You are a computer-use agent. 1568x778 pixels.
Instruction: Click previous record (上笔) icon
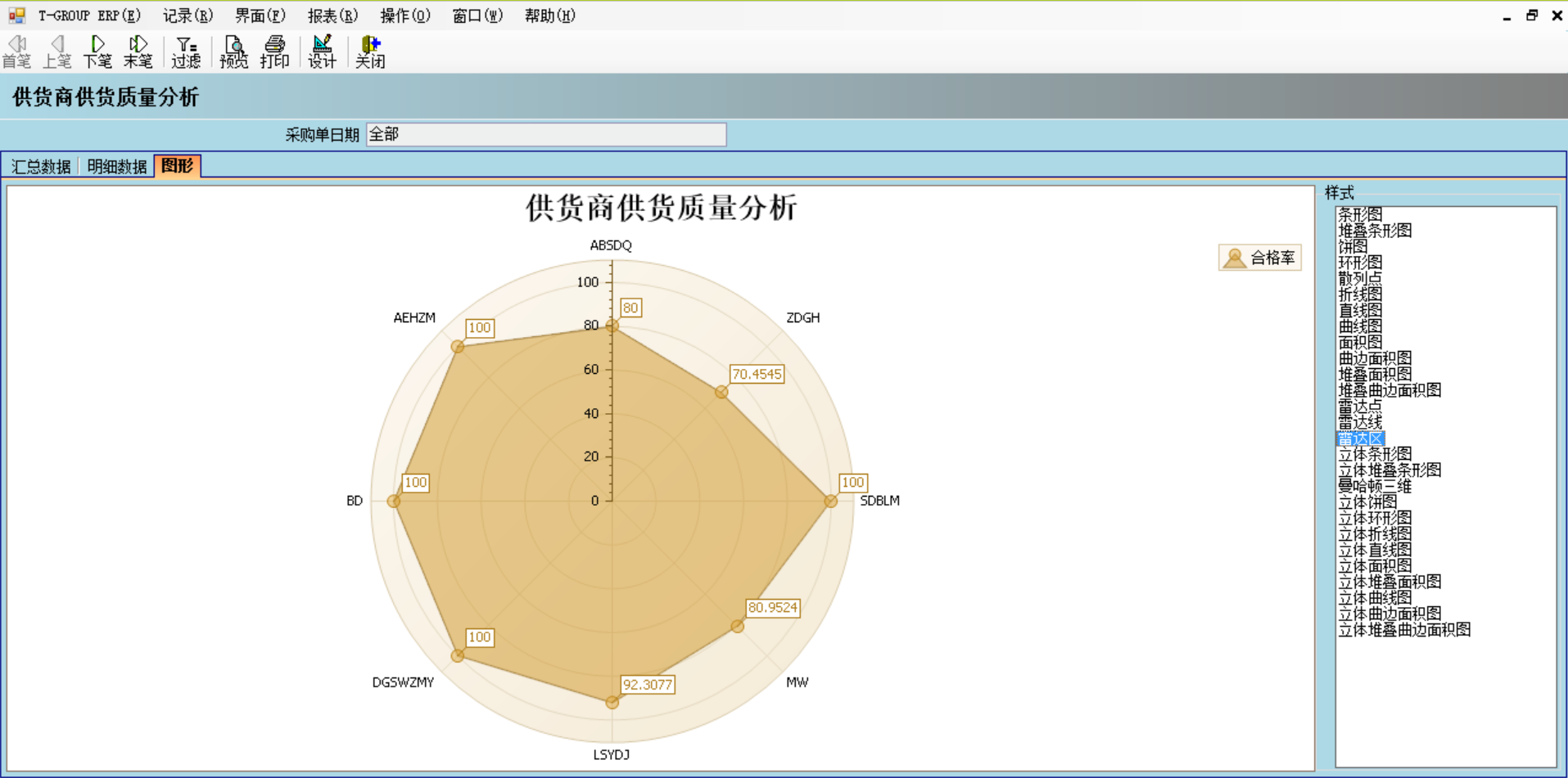coord(56,52)
